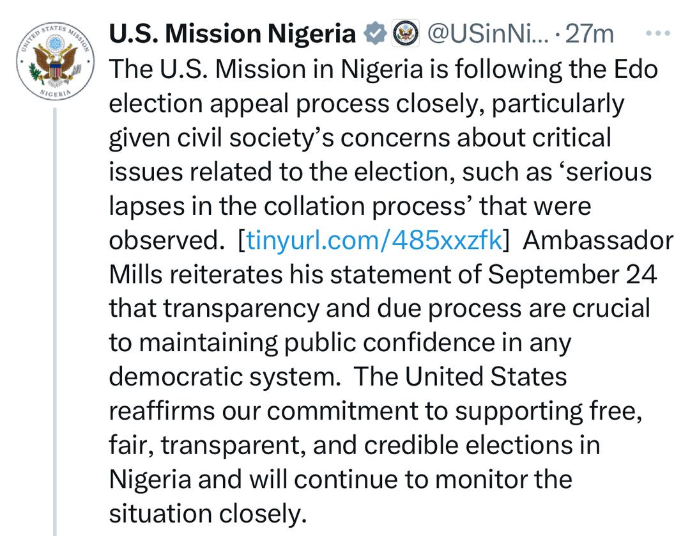This screenshot has height=536, width=690.
Task: Click the words 'democratic system.' in the tweet
Action: 225,377
